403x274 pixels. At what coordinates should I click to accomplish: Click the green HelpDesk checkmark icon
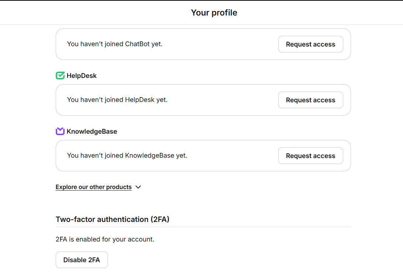60,76
